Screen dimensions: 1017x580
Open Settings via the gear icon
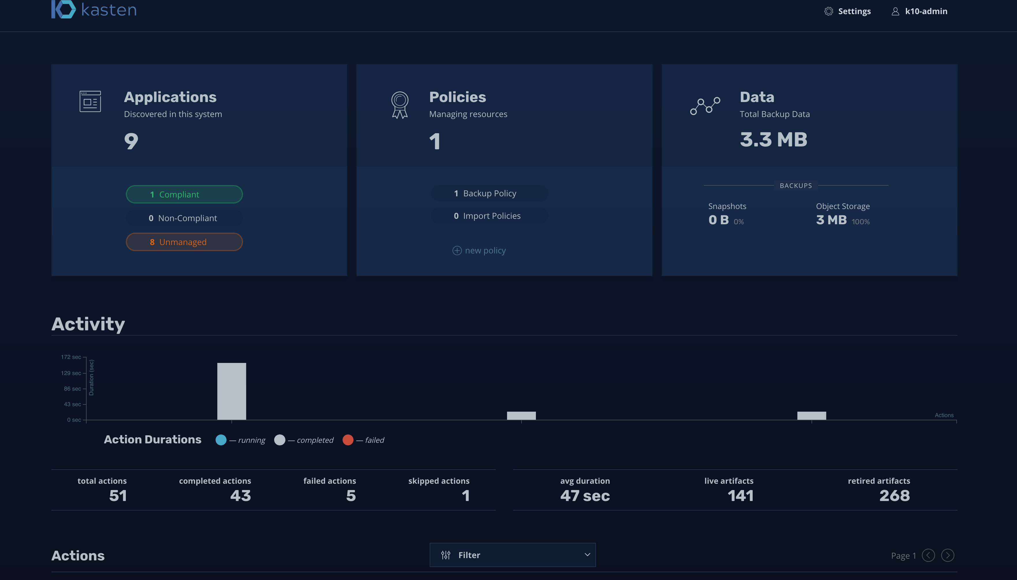(x=829, y=11)
